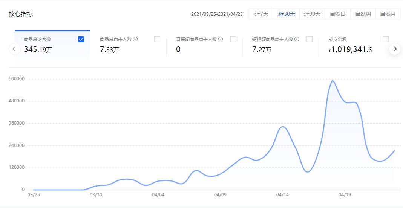Viewport: 403px width, 208px height.
Task: Click the 345.19万 visitor value
Action: tap(38, 49)
